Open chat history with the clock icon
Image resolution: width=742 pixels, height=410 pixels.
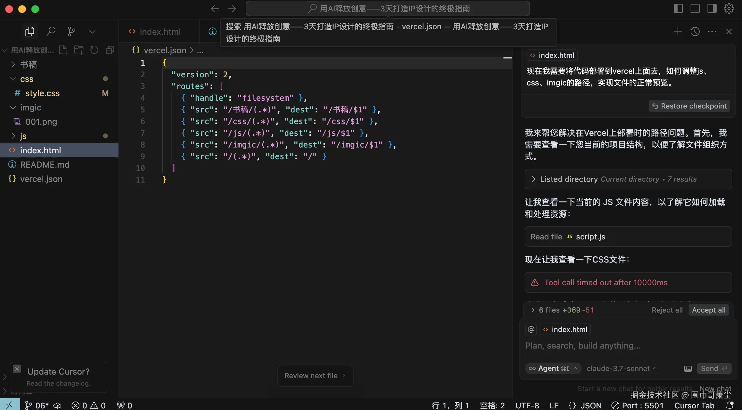695,31
